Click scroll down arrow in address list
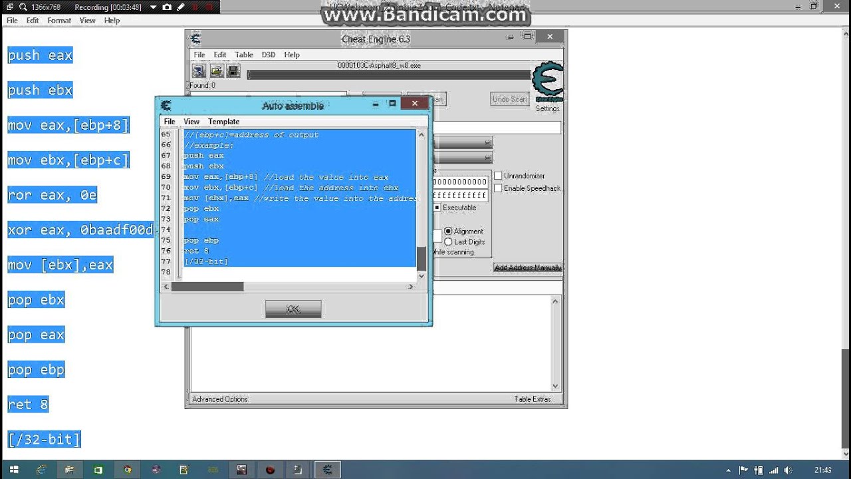 [555, 386]
